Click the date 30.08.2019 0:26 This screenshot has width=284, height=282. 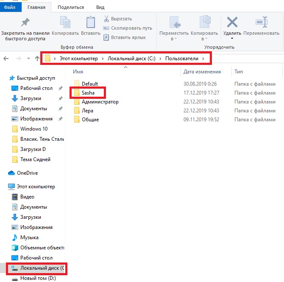[x=200, y=84]
